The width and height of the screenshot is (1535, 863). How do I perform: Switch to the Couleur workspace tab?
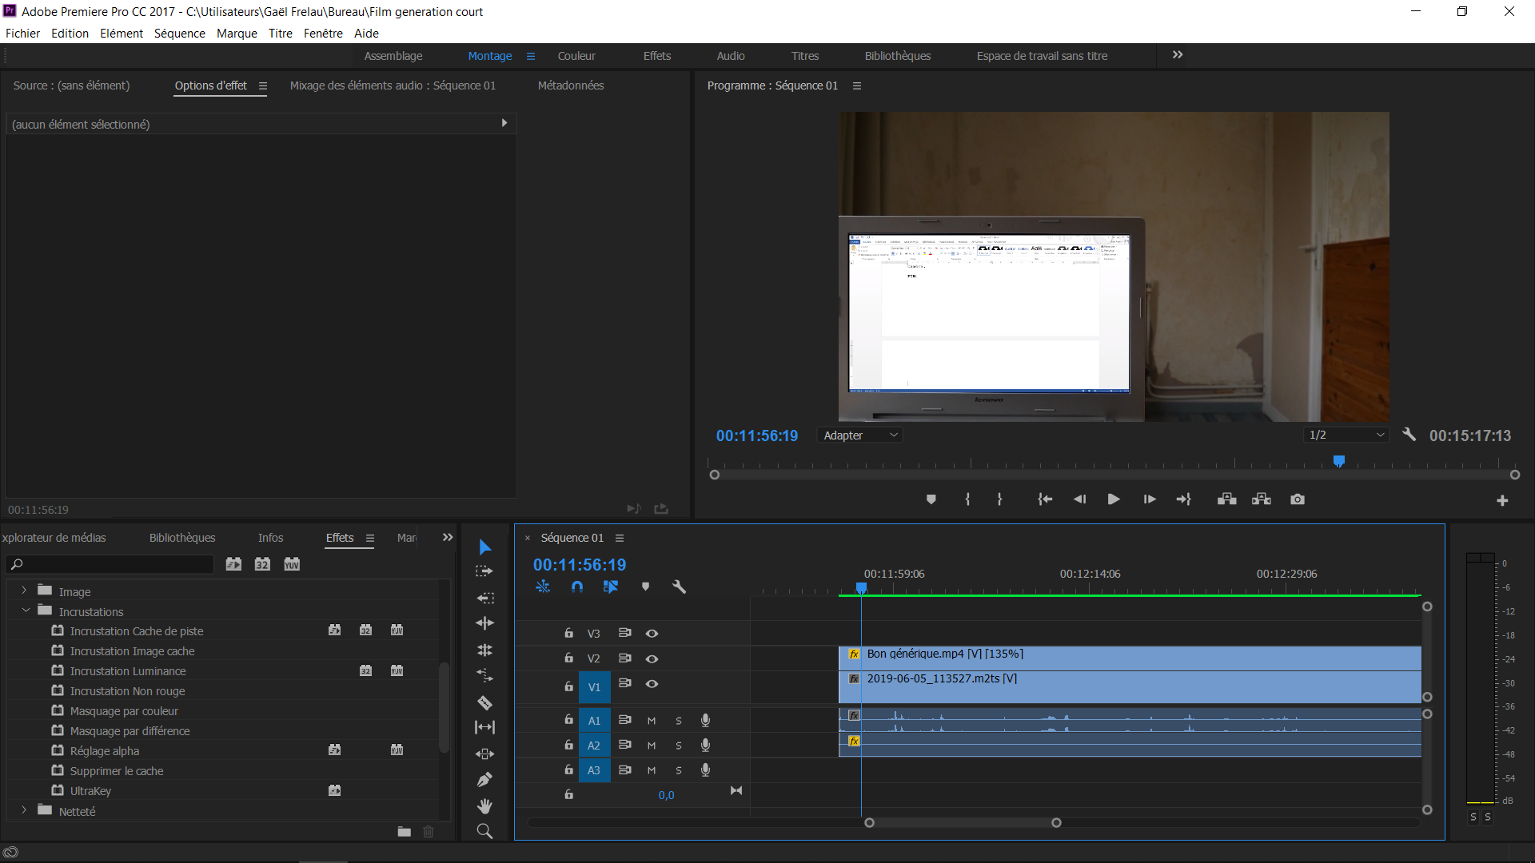tap(576, 56)
